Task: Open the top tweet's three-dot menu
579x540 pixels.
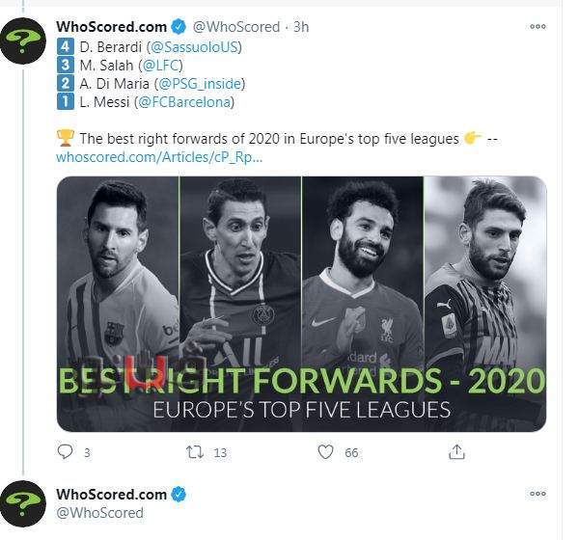Action: pos(538,27)
